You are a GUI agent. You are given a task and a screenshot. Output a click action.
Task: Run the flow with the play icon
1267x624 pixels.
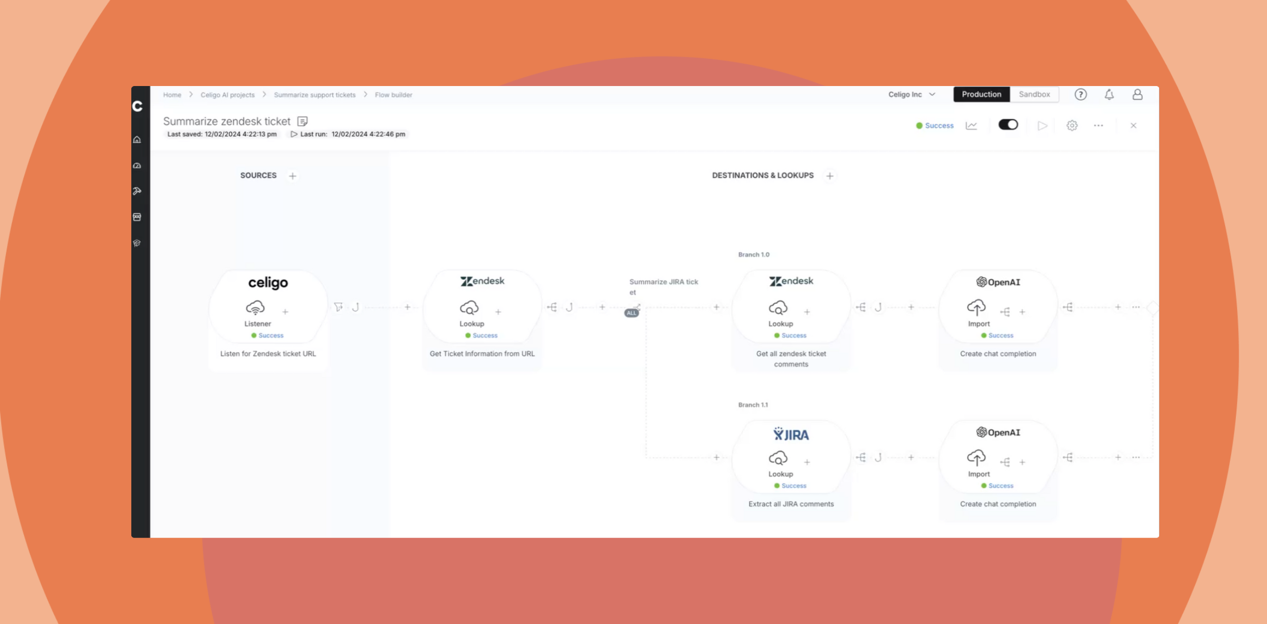tap(1042, 126)
